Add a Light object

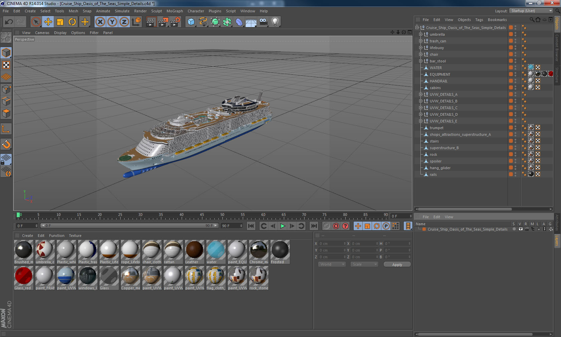point(275,22)
